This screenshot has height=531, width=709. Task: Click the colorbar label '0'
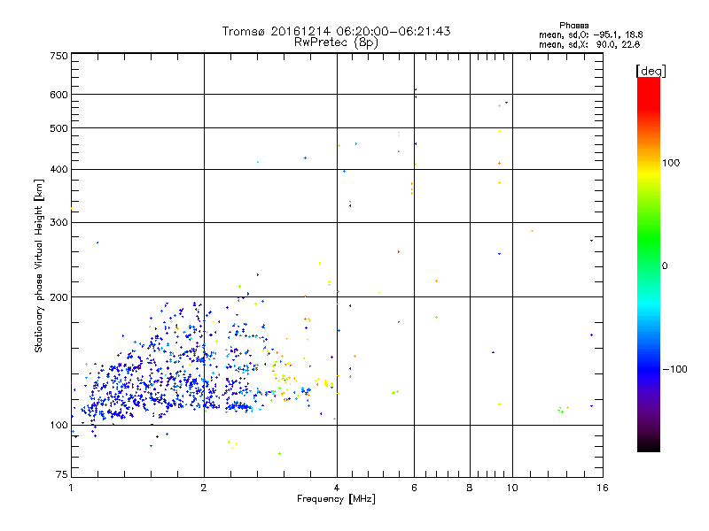664,266
